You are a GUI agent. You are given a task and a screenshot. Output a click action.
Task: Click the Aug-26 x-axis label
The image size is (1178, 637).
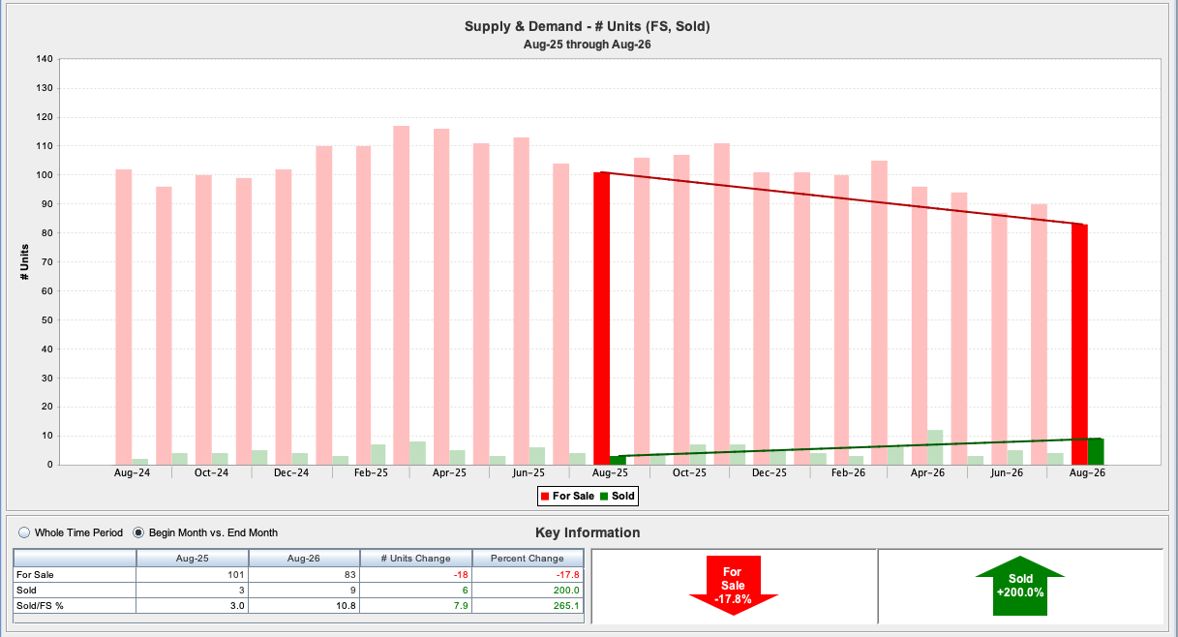[x=1087, y=473]
